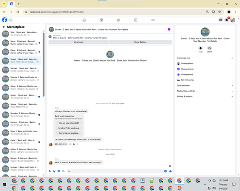The image size is (240, 191).
Task: Toggle the purple conversation info button
Action: pos(169,29)
